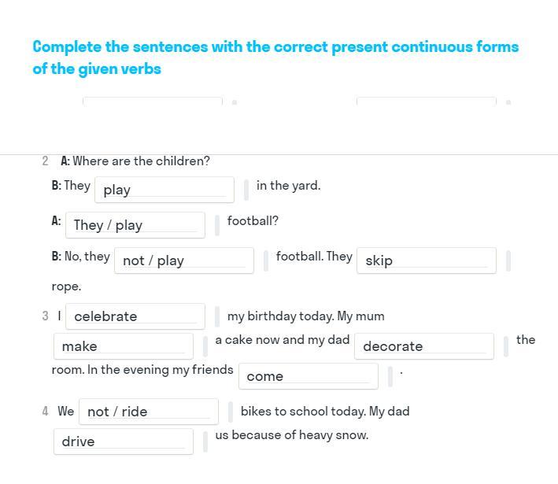Click the 'skip' input field
The image size is (558, 484).
426,260
